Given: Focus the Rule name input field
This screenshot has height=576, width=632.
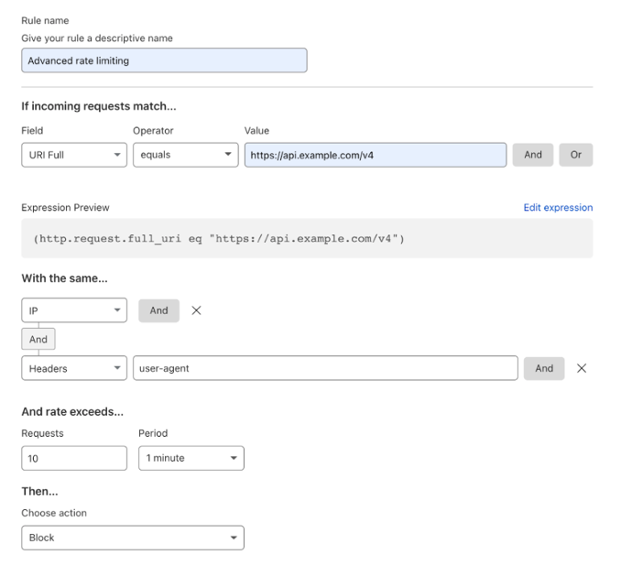Looking at the screenshot, I should point(165,60).
